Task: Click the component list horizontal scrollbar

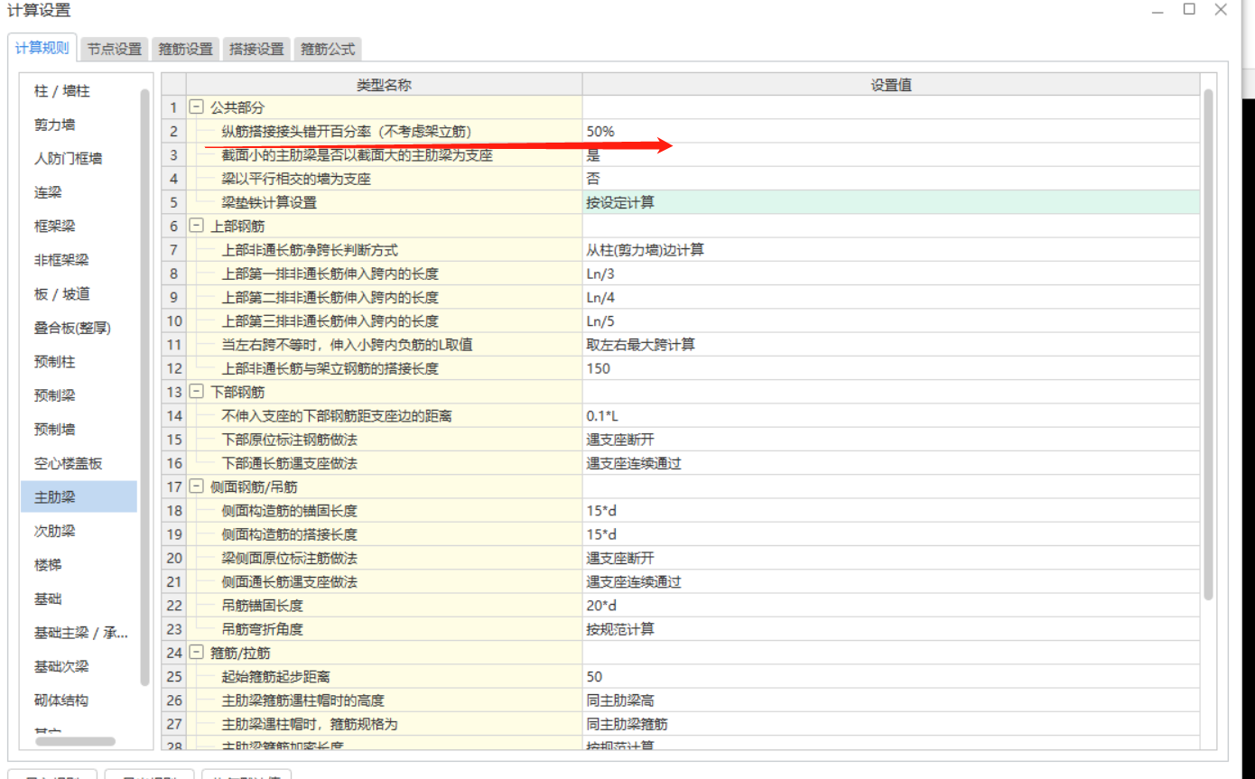Action: coord(75,742)
